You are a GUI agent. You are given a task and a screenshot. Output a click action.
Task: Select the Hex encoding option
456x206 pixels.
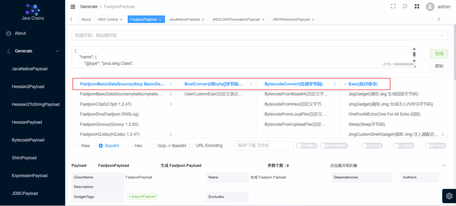(x=130, y=145)
